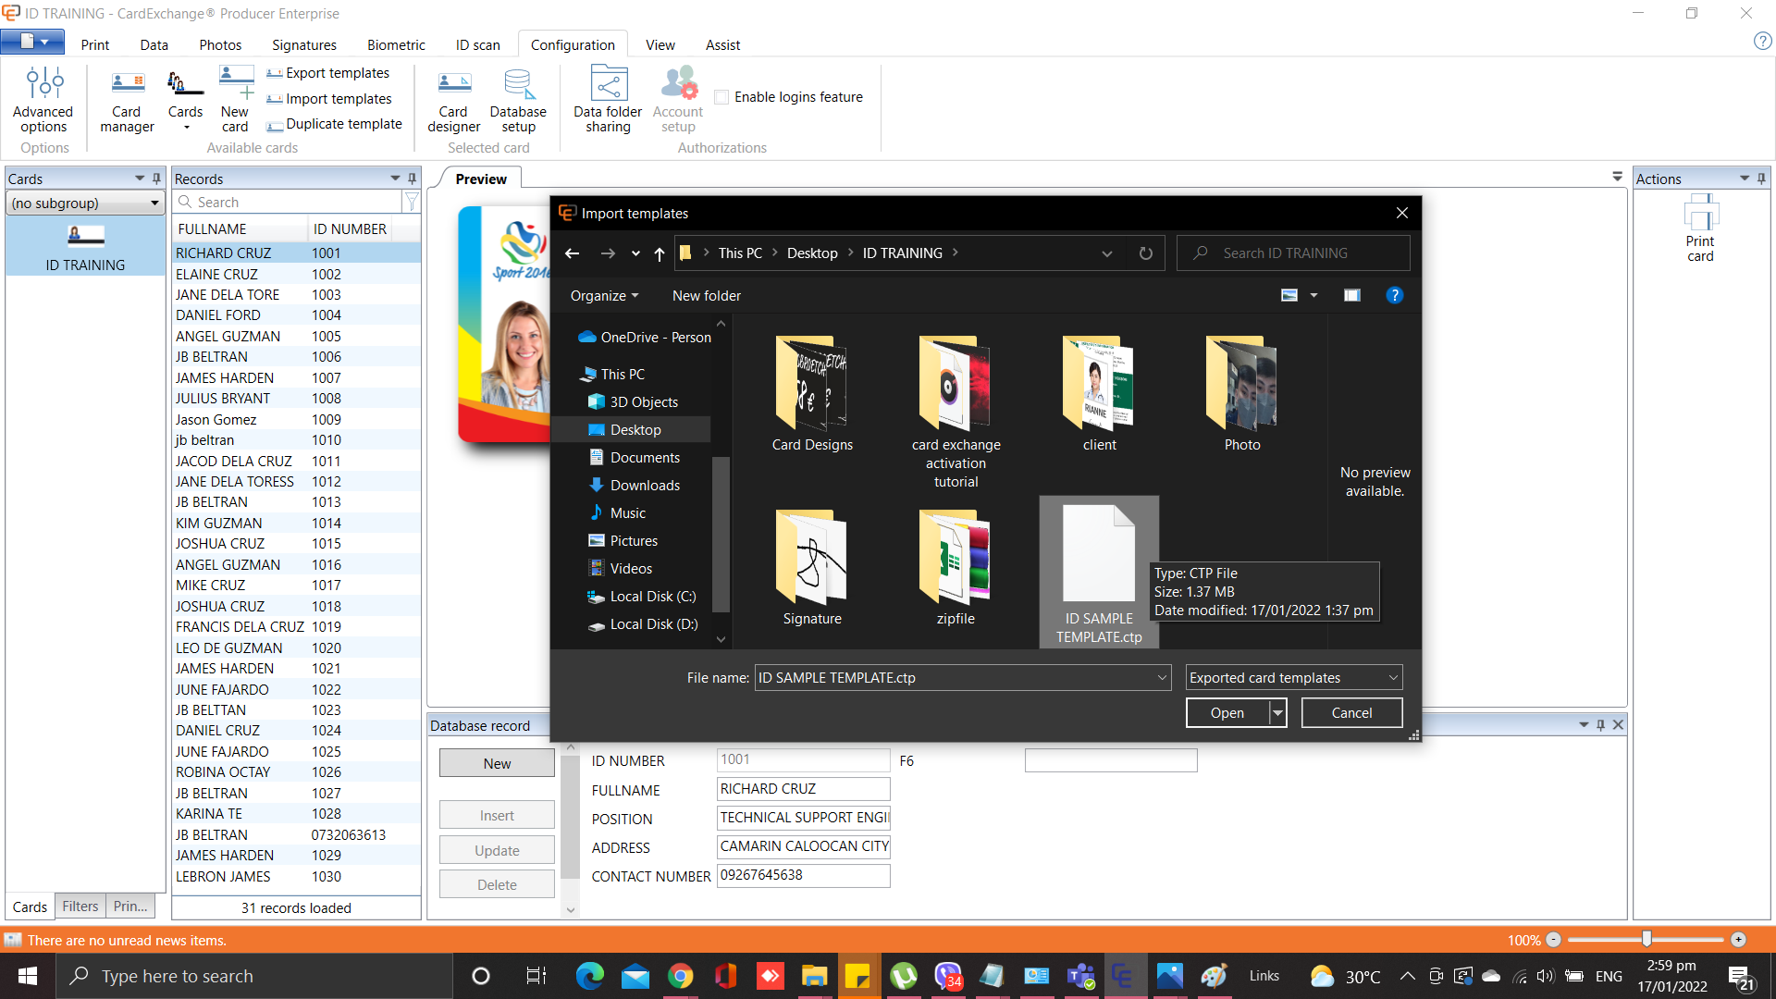Select the ID SAMPLE TEMPLATE.ctp file

click(x=1099, y=573)
